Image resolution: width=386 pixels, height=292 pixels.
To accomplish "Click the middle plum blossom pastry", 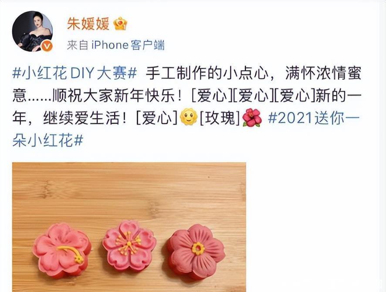I will (x=129, y=246).
